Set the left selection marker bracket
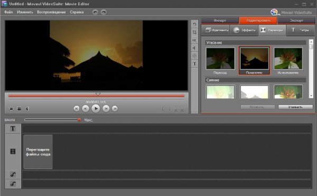Viewport: 317px width, 196px height. coord(163,109)
